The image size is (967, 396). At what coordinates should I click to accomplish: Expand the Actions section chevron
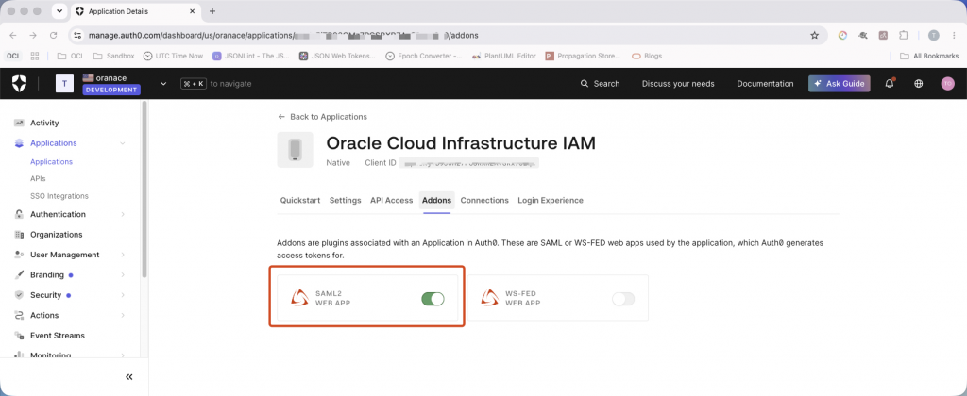tap(122, 315)
